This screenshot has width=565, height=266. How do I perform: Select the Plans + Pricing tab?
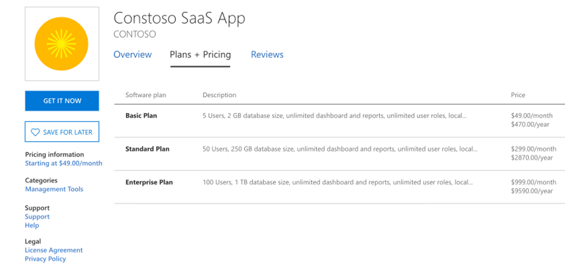pos(200,55)
